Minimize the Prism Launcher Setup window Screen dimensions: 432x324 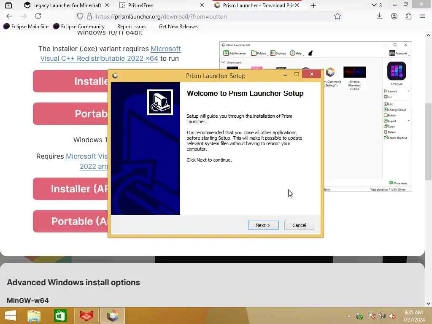tap(285, 74)
